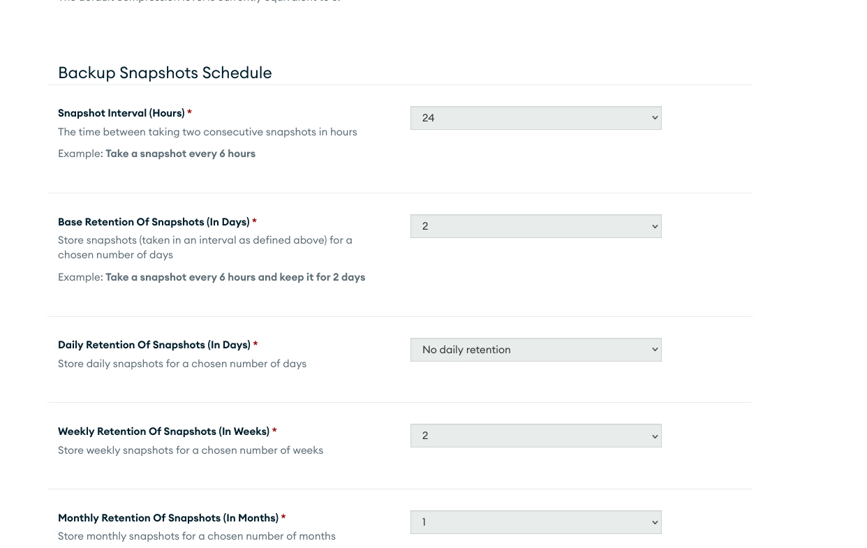The image size is (867, 548).
Task: Open the Monthly Retention Of Snapshots dropdown
Action: [535, 522]
